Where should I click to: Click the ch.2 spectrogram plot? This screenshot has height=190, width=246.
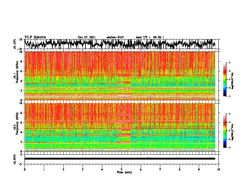(x=120, y=127)
